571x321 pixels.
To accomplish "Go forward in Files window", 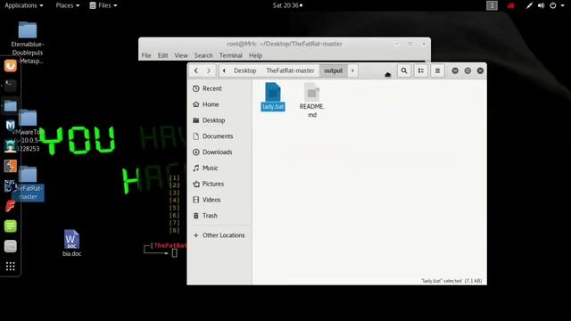I will click(209, 70).
